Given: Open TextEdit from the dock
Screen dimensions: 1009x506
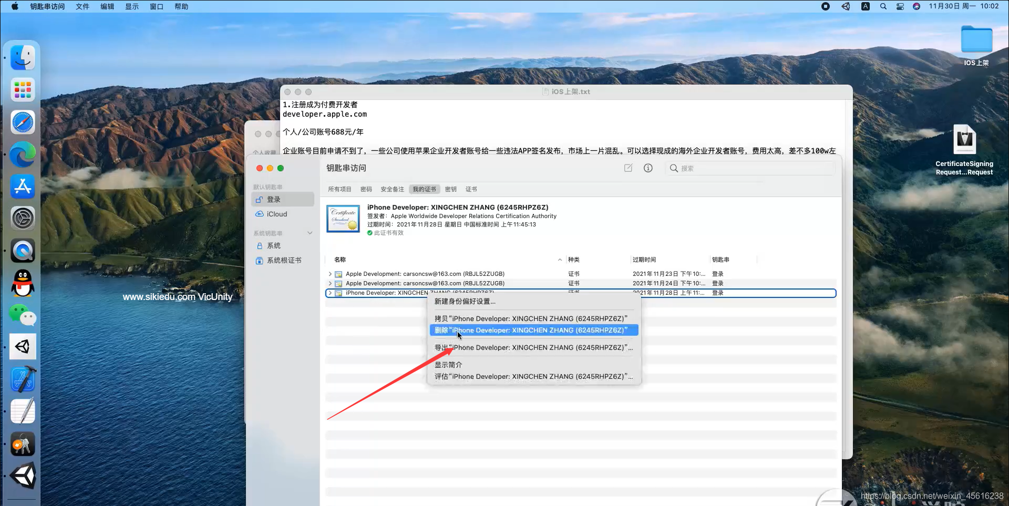Looking at the screenshot, I should [23, 411].
